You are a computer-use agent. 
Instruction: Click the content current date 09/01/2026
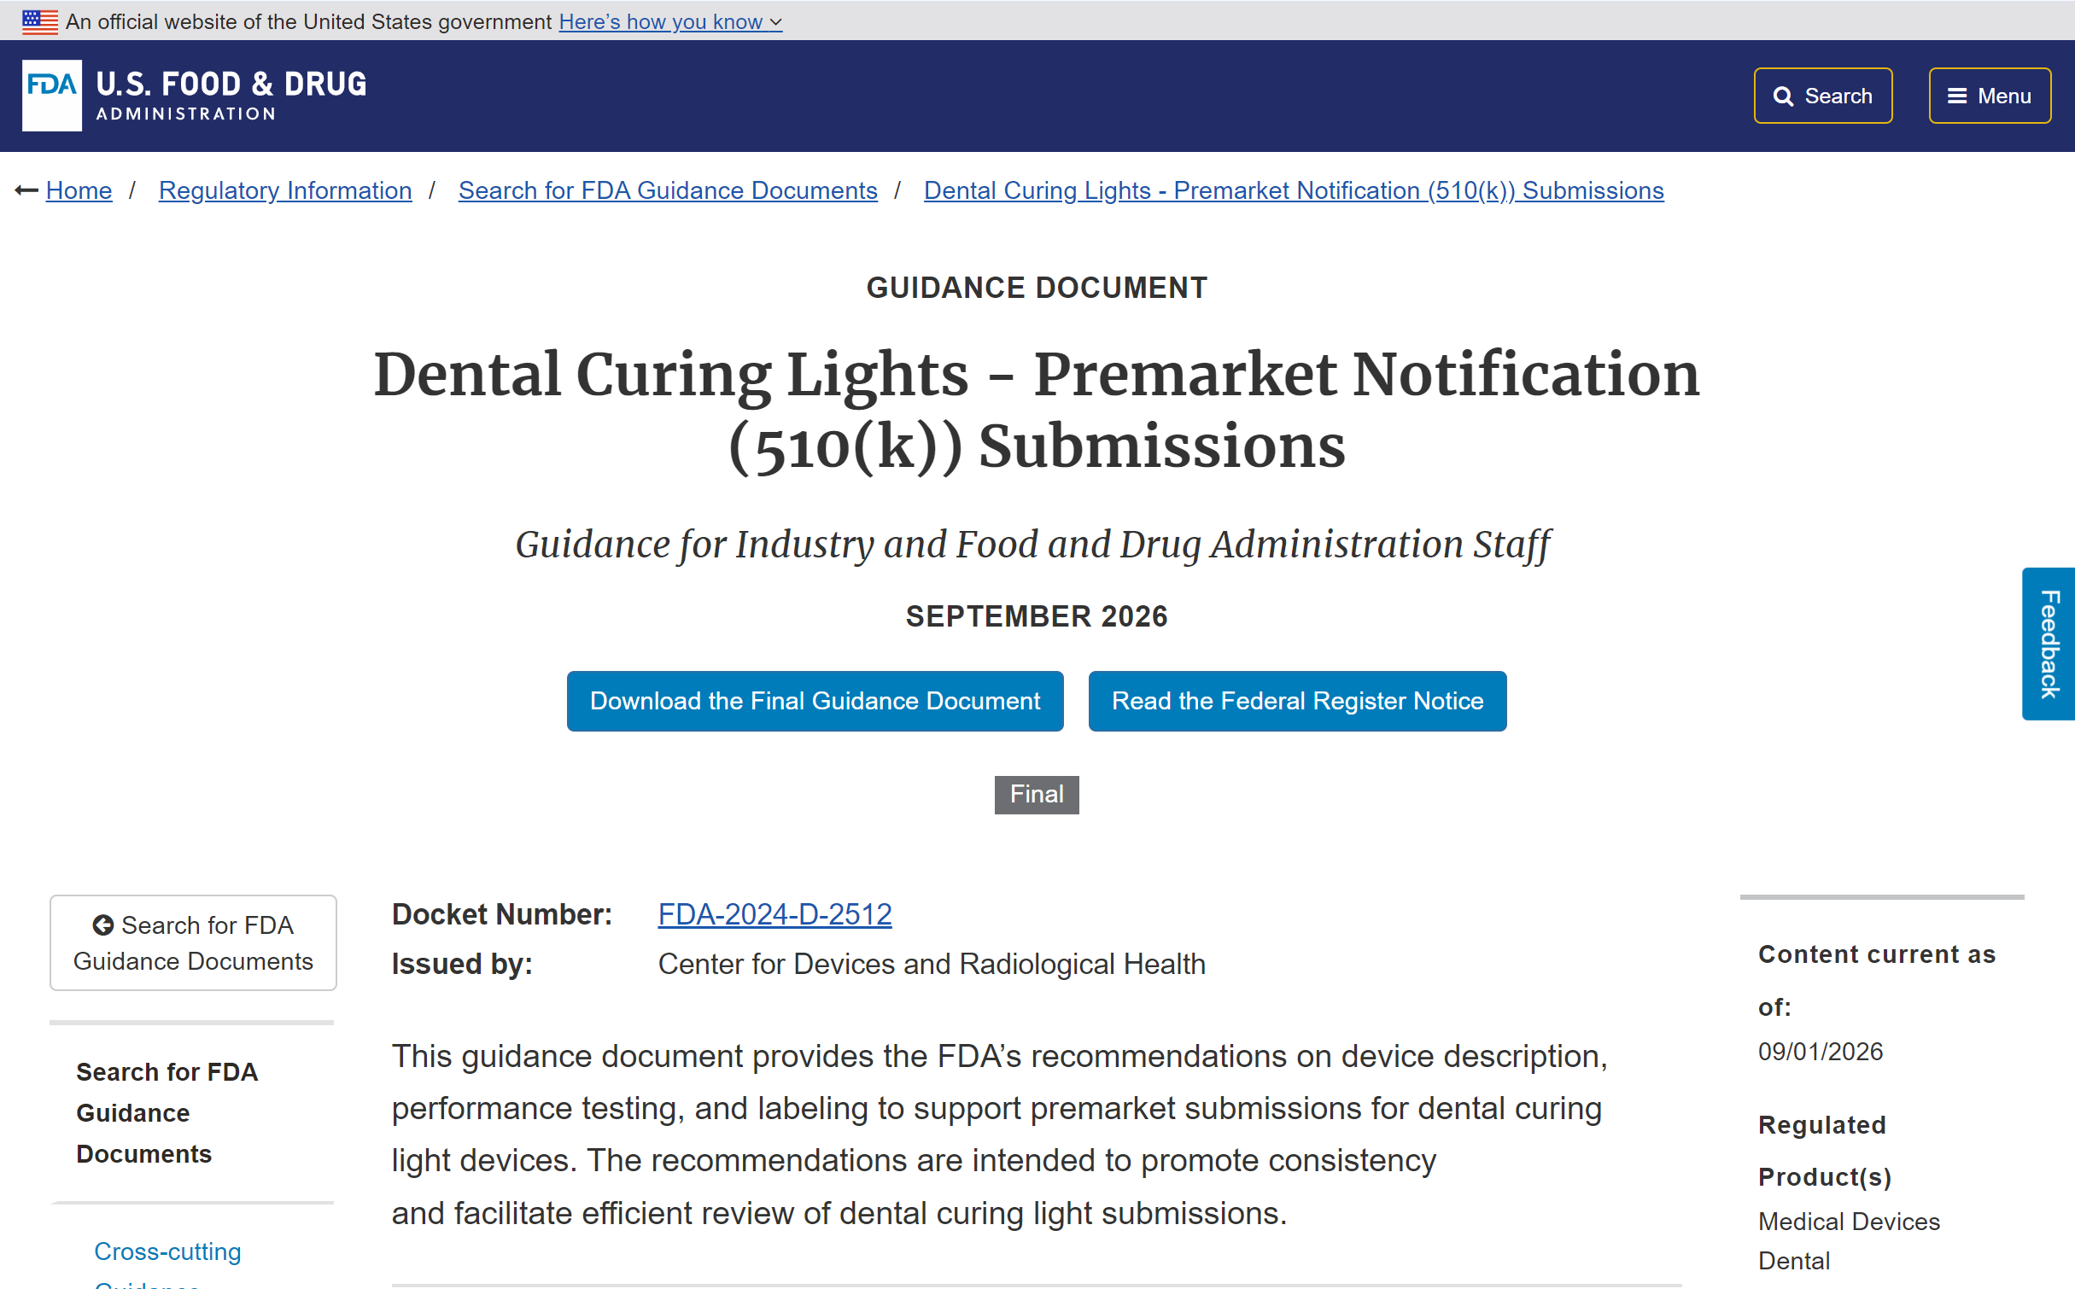1821,1052
